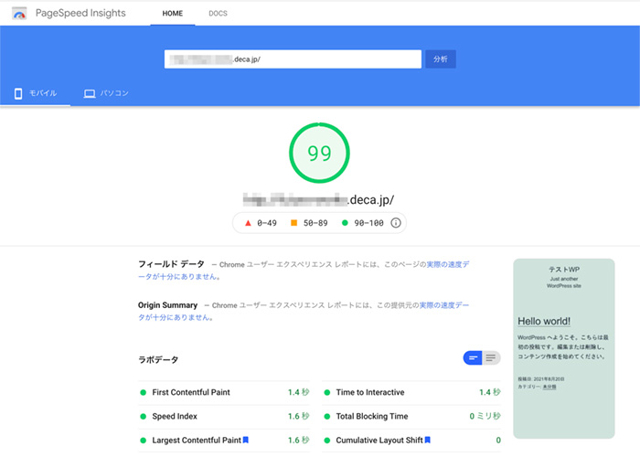Viewport: 640px width, 457px height.
Task: Select the compact lab data view toggle
Action: coord(473,358)
